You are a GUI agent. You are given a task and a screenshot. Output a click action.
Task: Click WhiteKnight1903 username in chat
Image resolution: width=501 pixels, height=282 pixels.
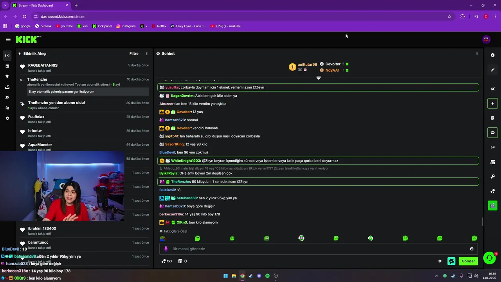coord(186,161)
